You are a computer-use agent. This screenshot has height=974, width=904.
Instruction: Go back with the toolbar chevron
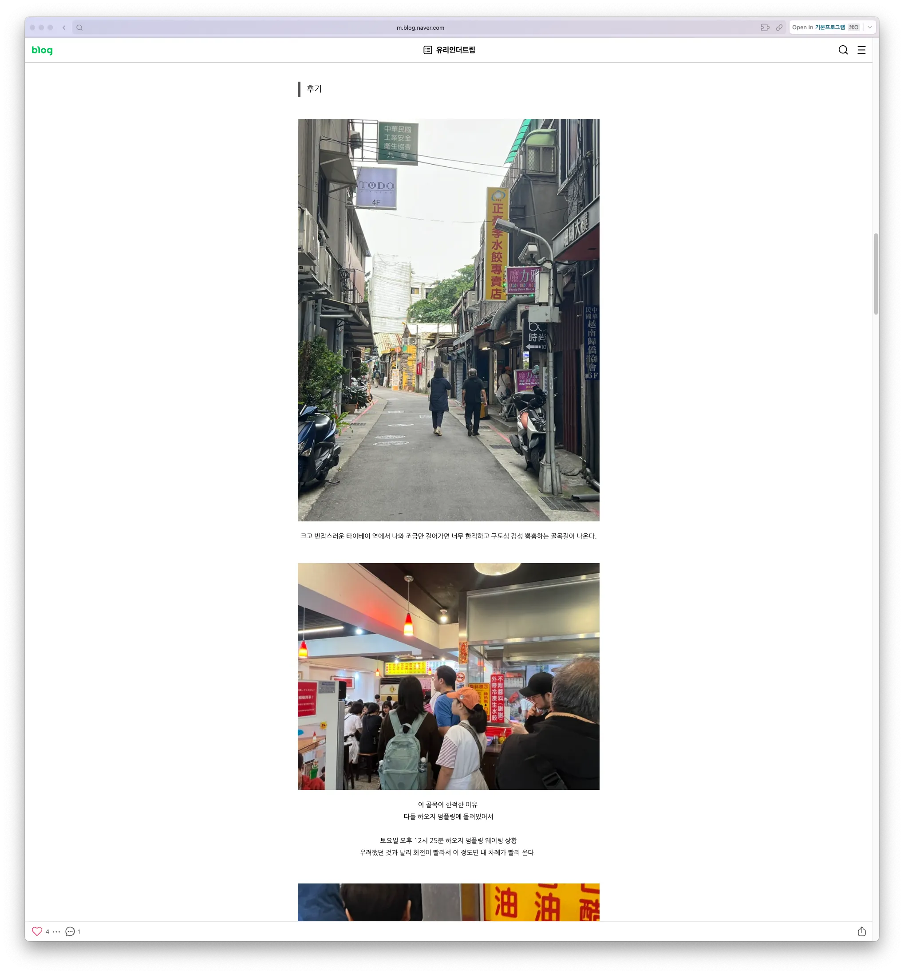(64, 28)
